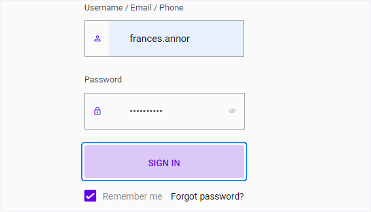
Task: Click the Password label above the field
Action: [x=103, y=79]
